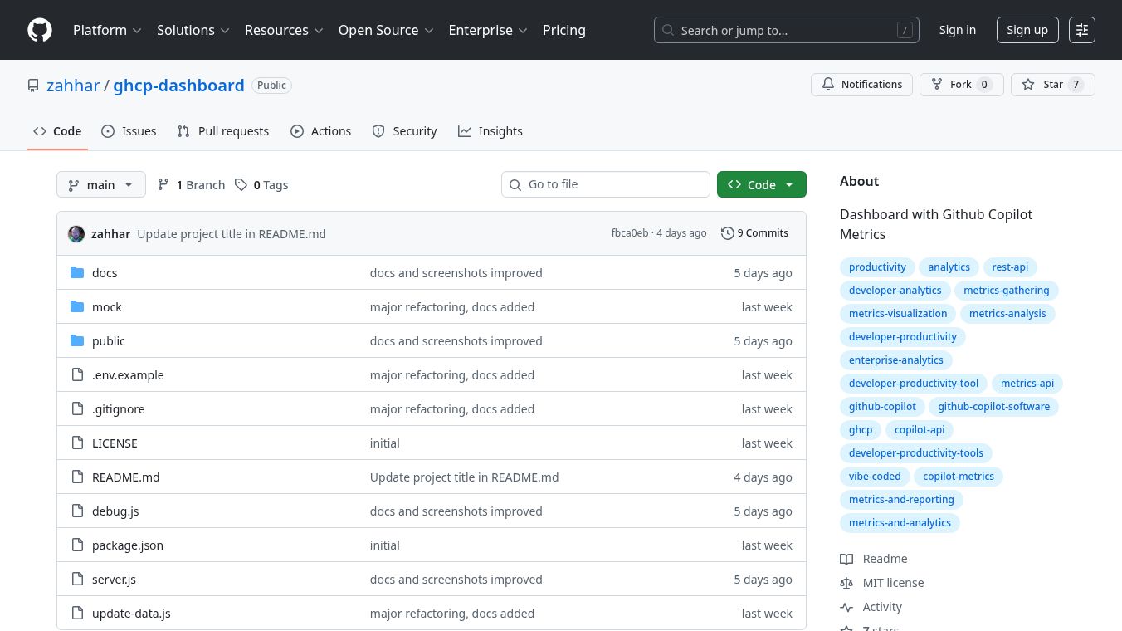Open the Insights tab
This screenshot has height=631, width=1122.
click(490, 130)
